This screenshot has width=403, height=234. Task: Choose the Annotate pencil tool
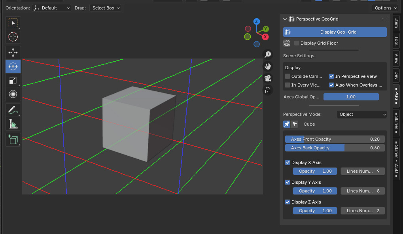pyautogui.click(x=13, y=110)
